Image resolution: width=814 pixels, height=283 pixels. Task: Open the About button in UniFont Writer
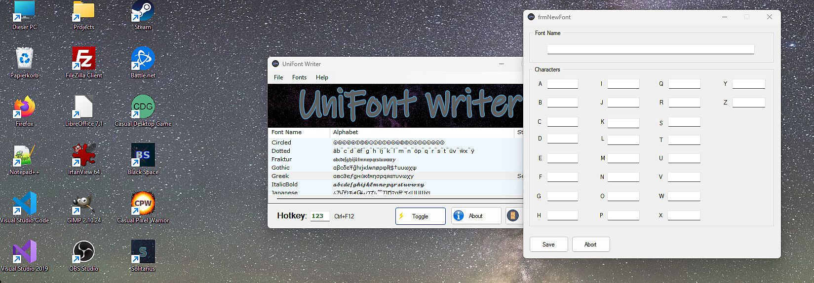[476, 216]
